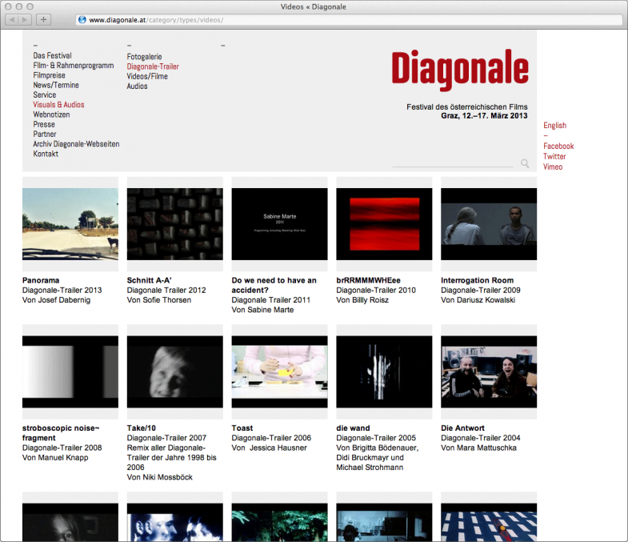Click the magnifier search icon
This screenshot has height=542, width=628.
click(525, 163)
